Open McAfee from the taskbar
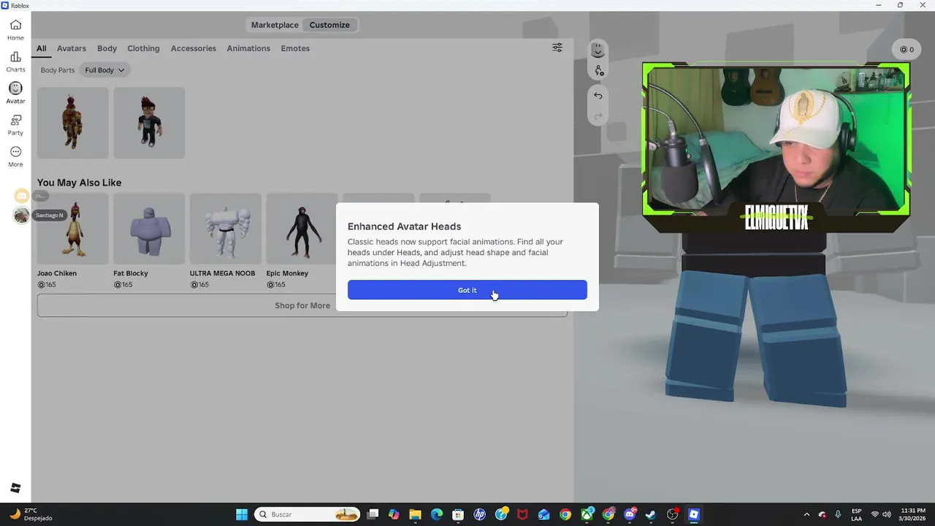 [x=522, y=514]
